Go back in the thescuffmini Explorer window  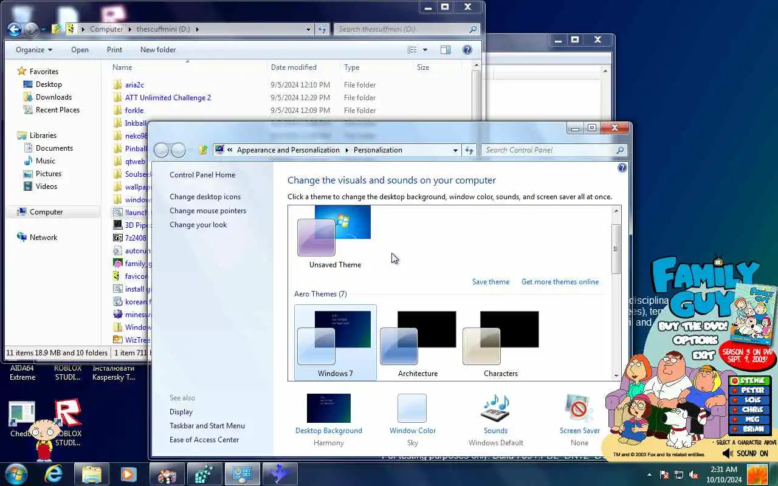click(x=15, y=29)
